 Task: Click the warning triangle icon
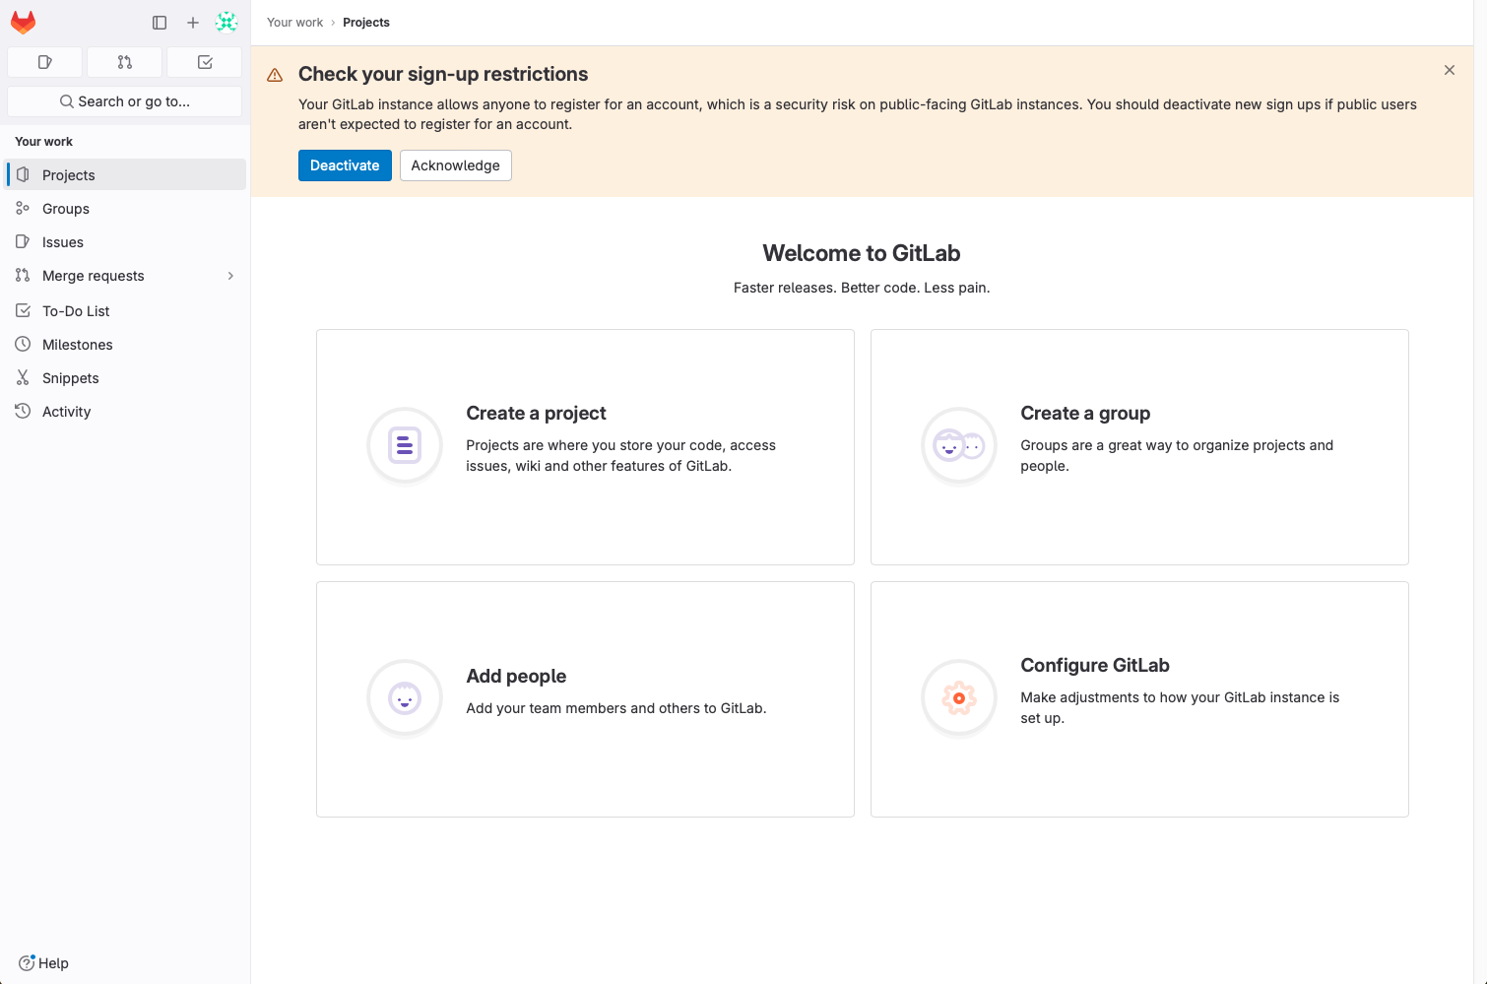[275, 75]
